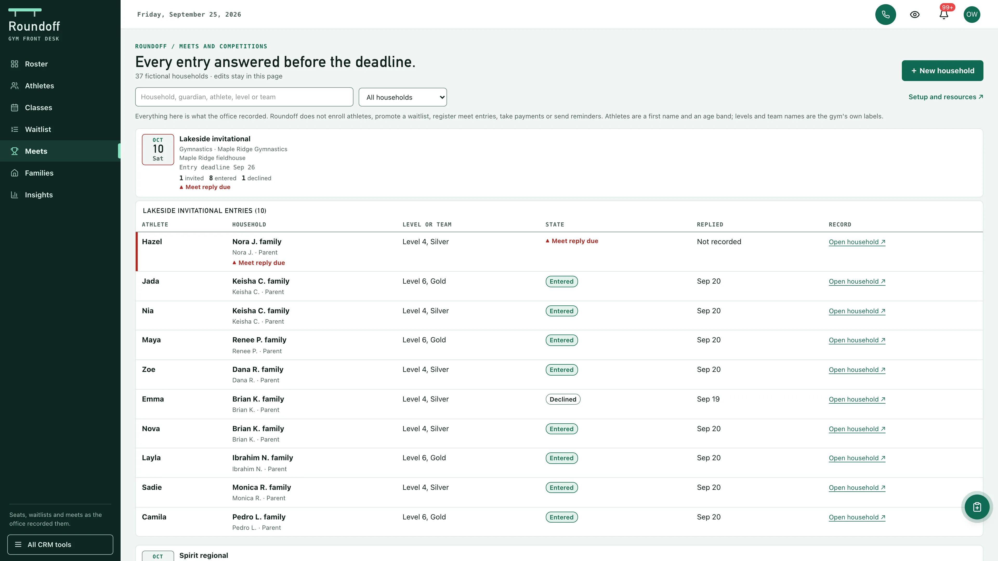Click the green phone call icon
998x561 pixels.
[x=885, y=14]
